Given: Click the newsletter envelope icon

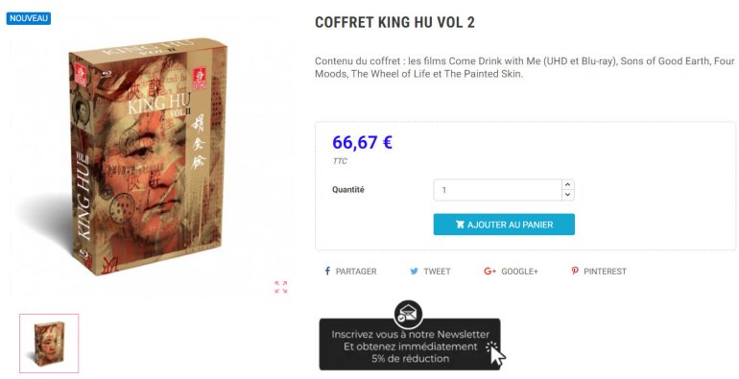Looking at the screenshot, I should [408, 314].
